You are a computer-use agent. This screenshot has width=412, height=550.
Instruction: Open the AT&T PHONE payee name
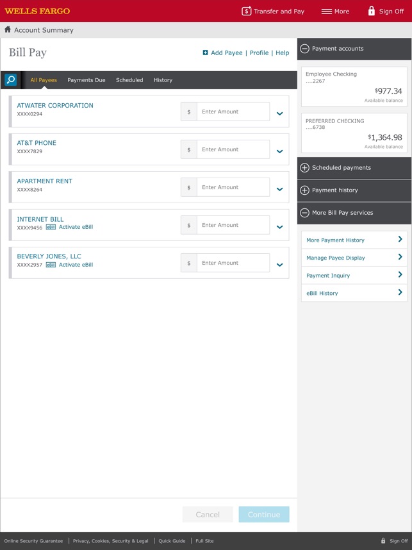click(37, 143)
